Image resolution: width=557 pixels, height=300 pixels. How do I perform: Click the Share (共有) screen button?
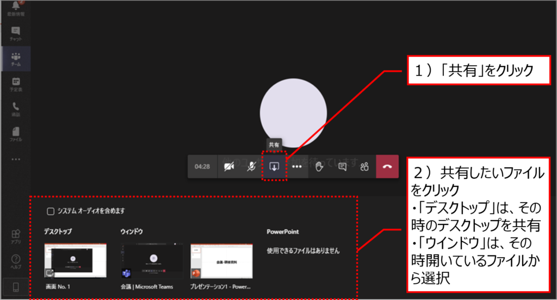274,166
